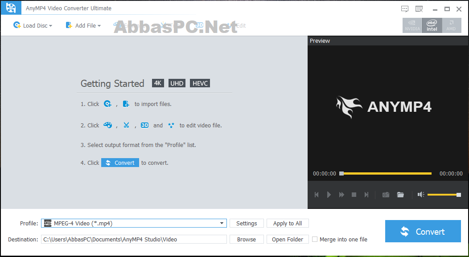Image resolution: width=469 pixels, height=257 pixels.
Task: Enable AMD acceleration
Action: [451, 25]
